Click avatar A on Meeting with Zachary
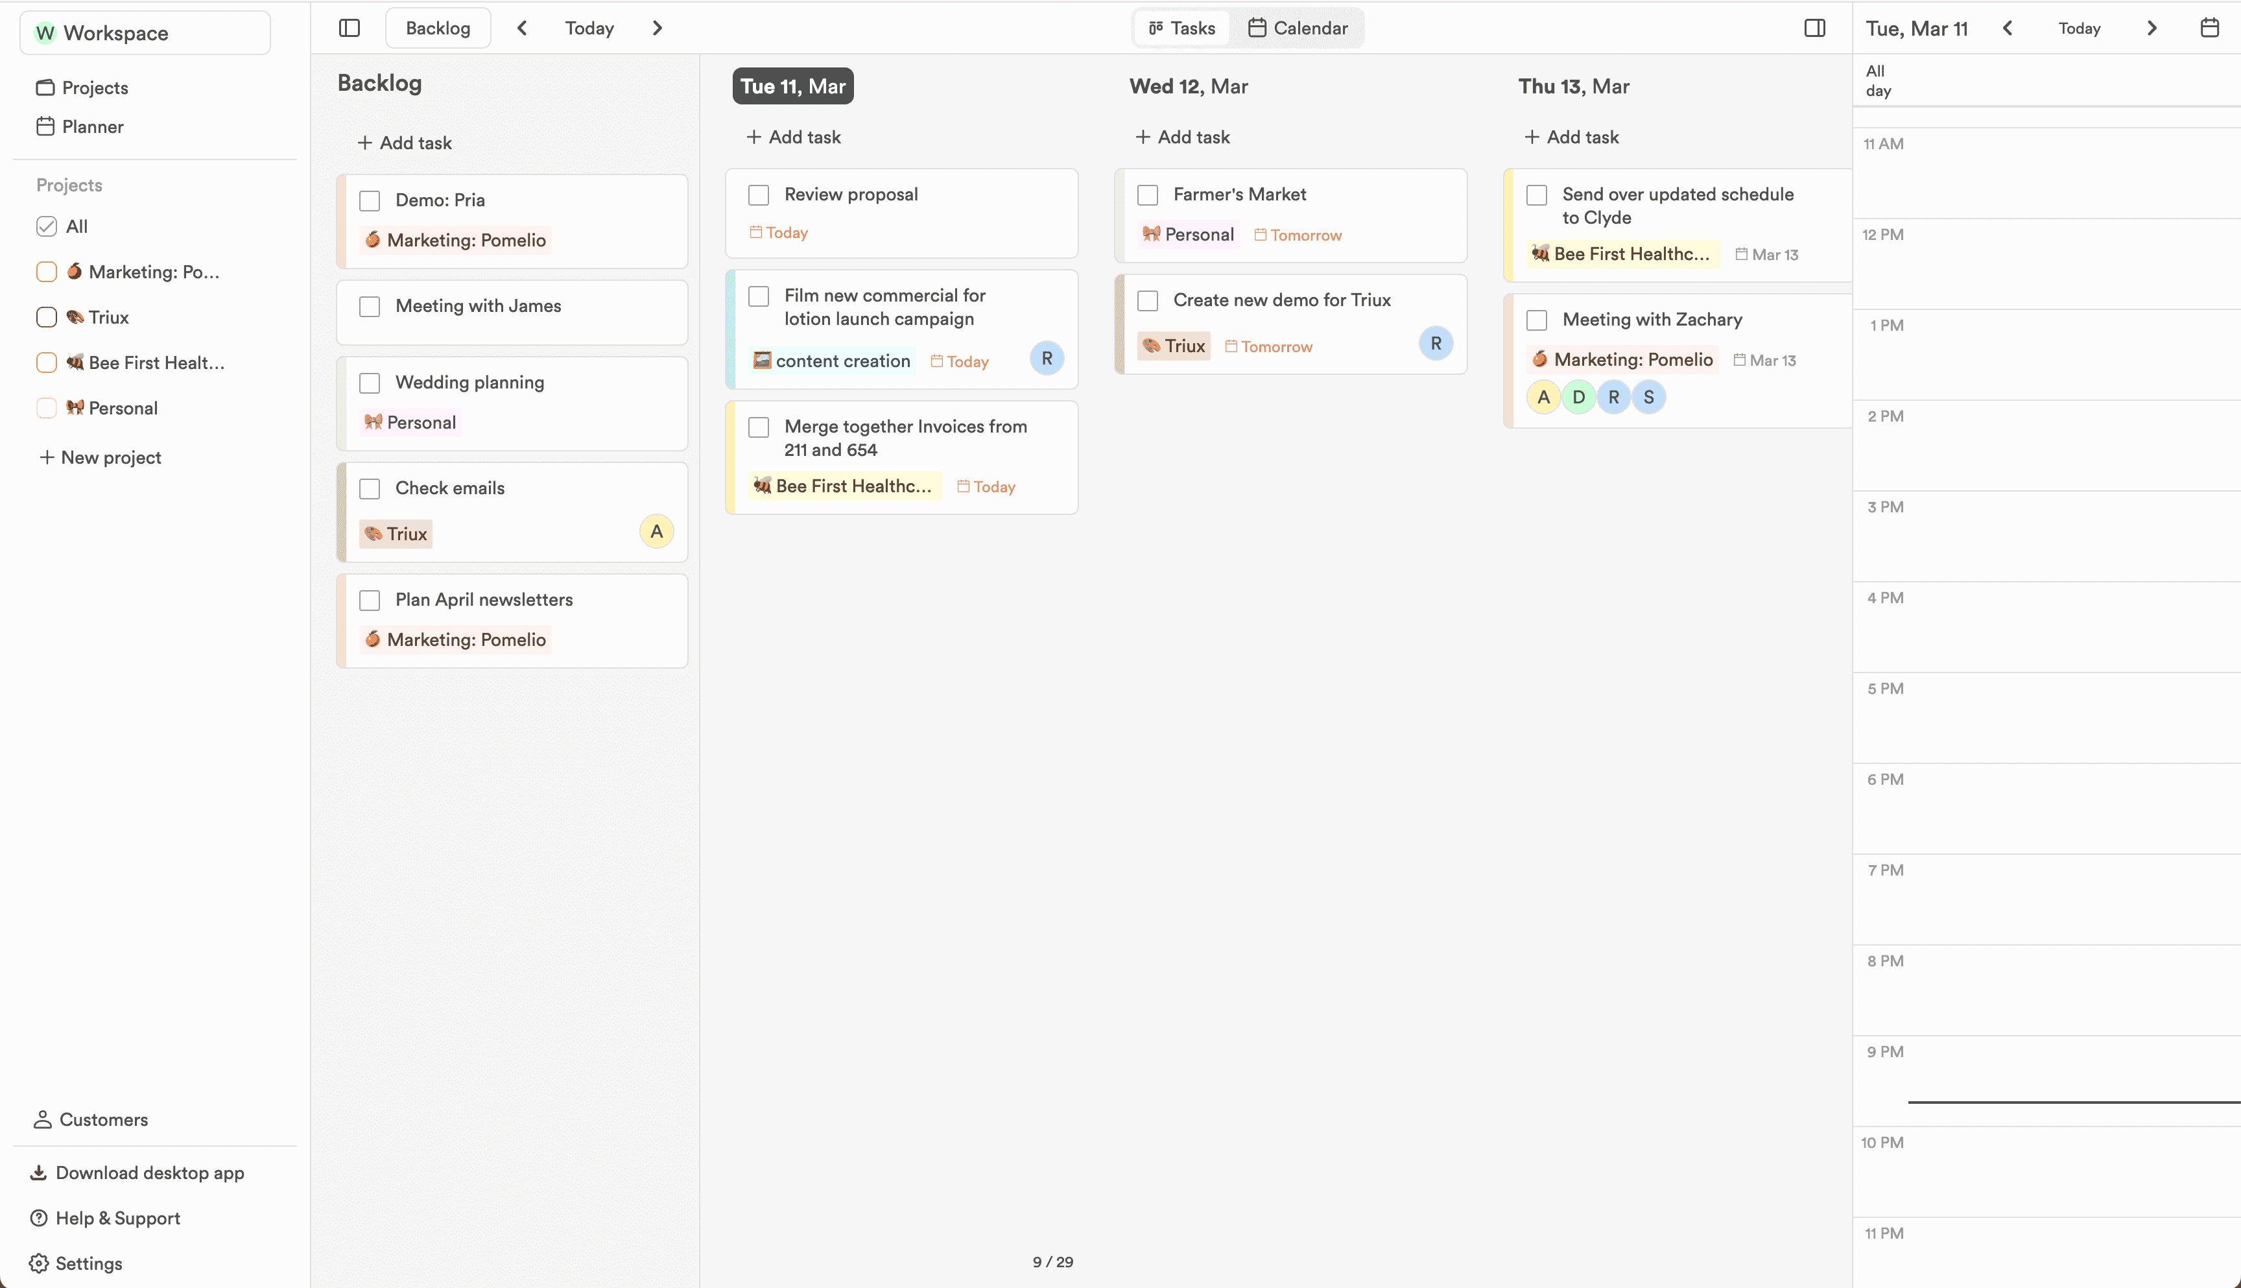This screenshot has height=1288, width=2241. (1543, 397)
